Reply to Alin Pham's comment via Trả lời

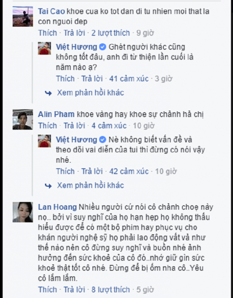click(74, 125)
